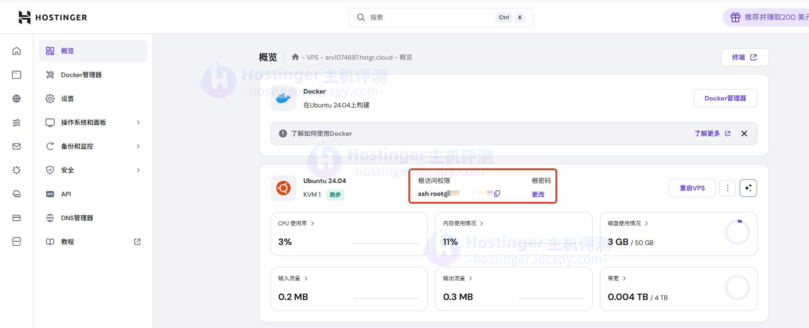
Task: Open the email envelope icon in left rail
Action: pyautogui.click(x=17, y=146)
